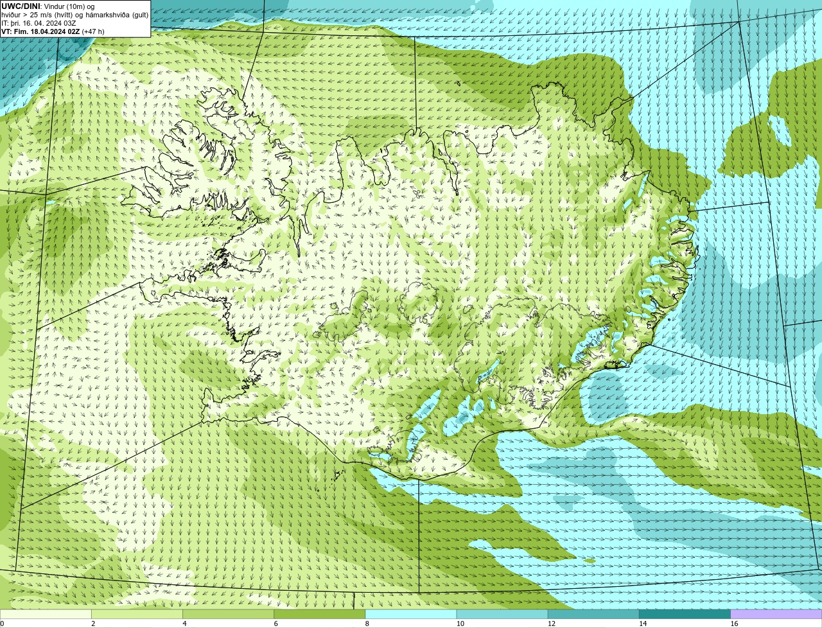Click the 10–12 m/s light teal legend swatch
Image resolution: width=822 pixels, height=628 pixels.
point(502,615)
